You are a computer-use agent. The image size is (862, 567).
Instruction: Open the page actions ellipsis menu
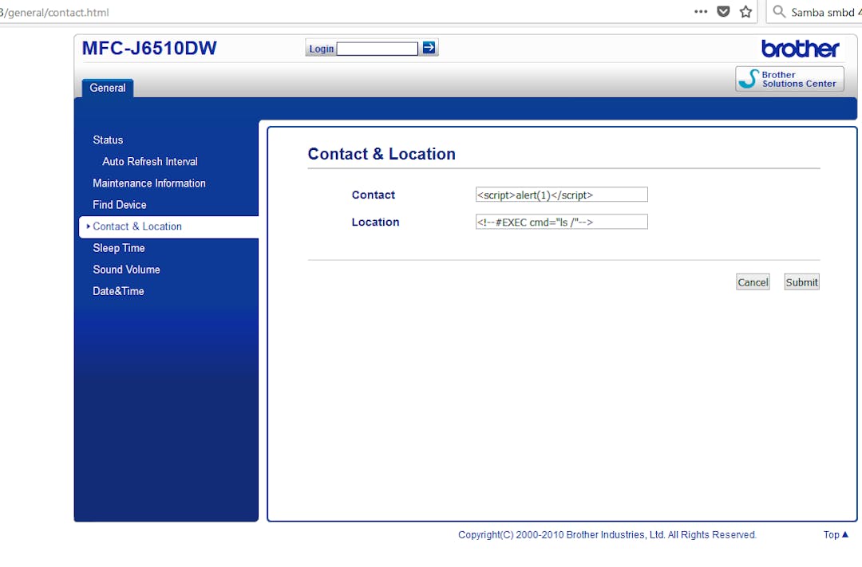pos(701,12)
